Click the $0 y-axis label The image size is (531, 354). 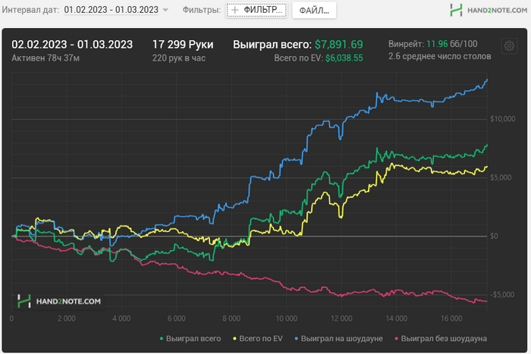(494, 236)
